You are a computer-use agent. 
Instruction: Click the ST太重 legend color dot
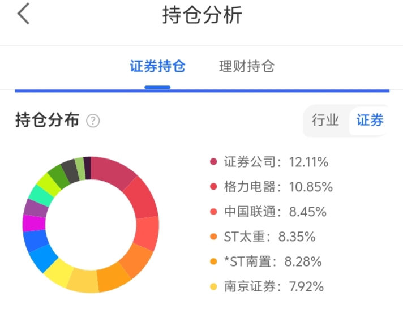[213, 237]
